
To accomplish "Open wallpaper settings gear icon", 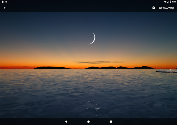I will coord(153,8).
